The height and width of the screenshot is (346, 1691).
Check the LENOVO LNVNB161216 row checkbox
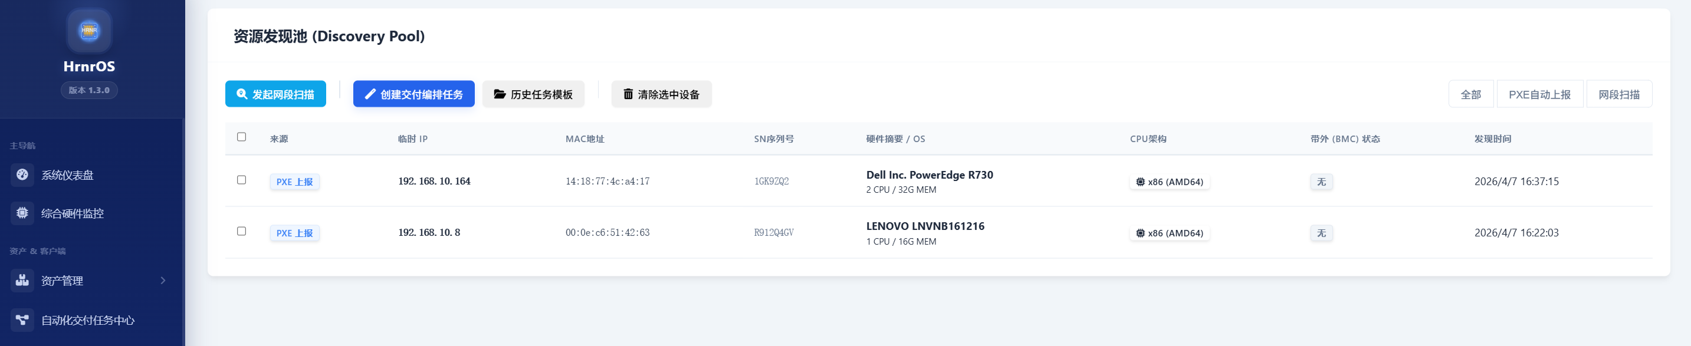242,231
